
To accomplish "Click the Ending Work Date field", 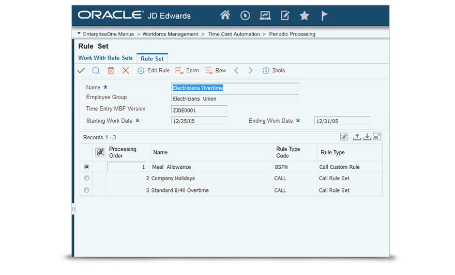I will pyautogui.click(x=342, y=121).
